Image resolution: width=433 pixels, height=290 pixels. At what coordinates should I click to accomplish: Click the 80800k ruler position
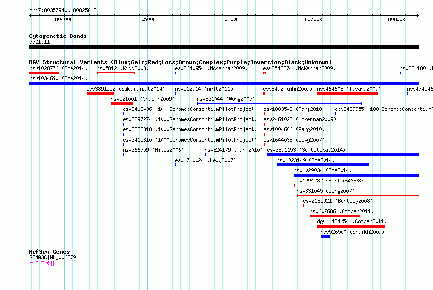[x=397, y=19]
